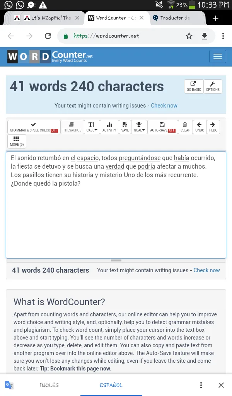Click the Google Translate icon
The width and height of the screenshot is (232, 396).
pos(9,385)
